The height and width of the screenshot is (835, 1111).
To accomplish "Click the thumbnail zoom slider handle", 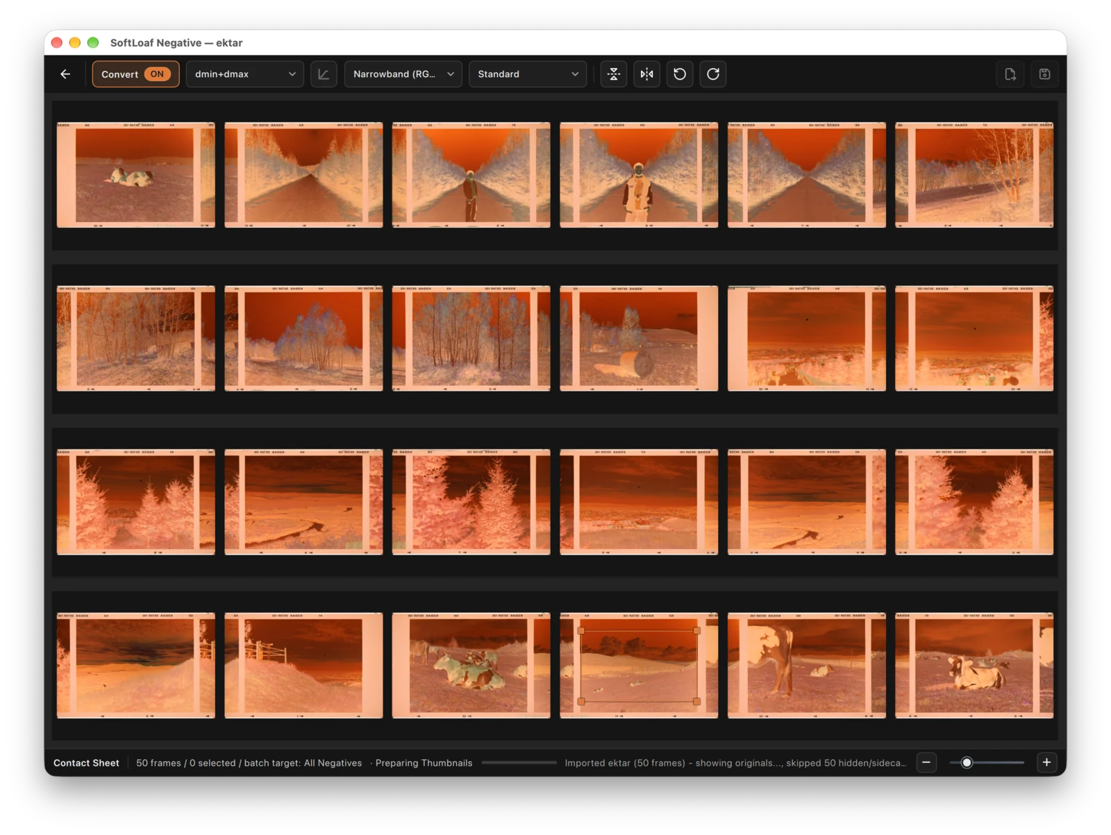I will [x=967, y=763].
